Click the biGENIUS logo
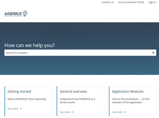The height and width of the screenshot is (118, 159). (x=16, y=13)
